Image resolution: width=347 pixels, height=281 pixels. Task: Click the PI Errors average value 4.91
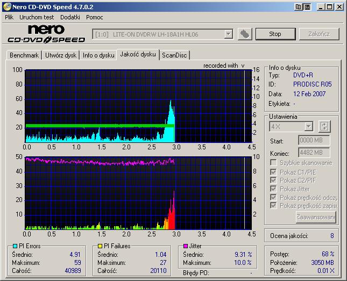click(x=75, y=255)
